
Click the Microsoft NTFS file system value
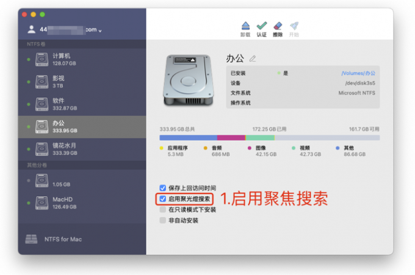pos(357,93)
